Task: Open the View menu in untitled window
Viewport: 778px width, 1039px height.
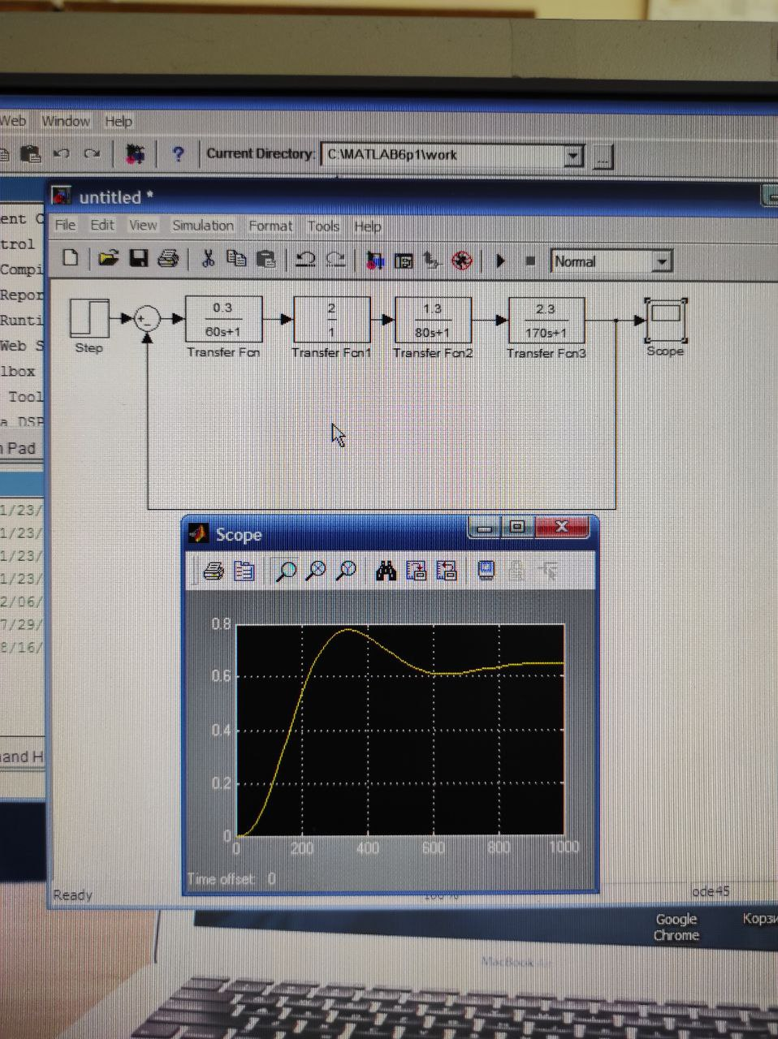Action: pyautogui.click(x=143, y=225)
